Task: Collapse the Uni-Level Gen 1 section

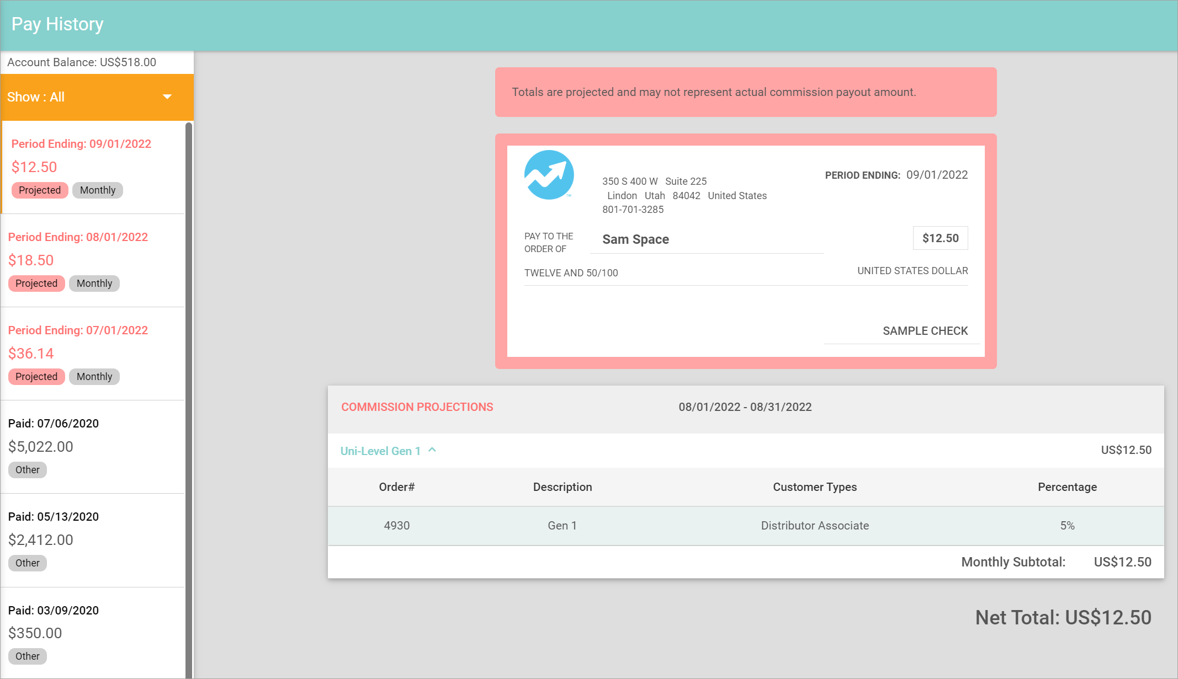Action: pyautogui.click(x=380, y=451)
